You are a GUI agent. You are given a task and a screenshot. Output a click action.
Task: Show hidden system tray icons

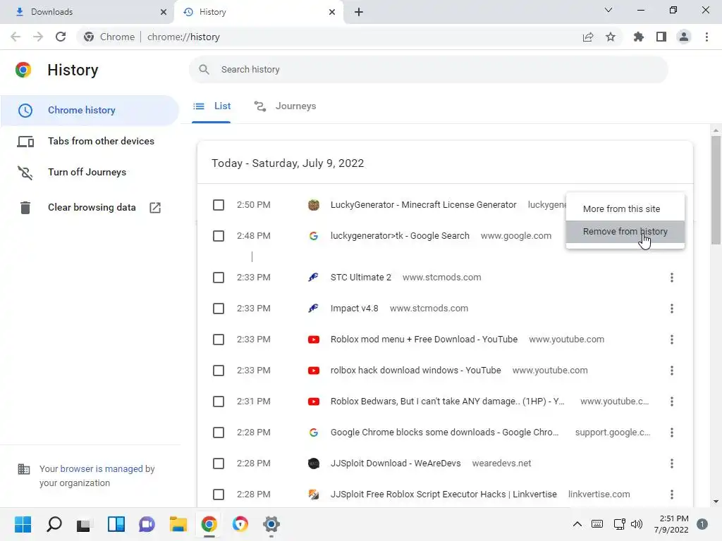click(x=577, y=524)
